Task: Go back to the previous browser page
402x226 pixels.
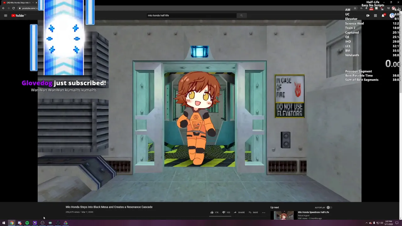Action: (3, 8)
